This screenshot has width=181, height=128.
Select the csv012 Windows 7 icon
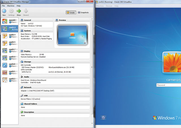5,29
